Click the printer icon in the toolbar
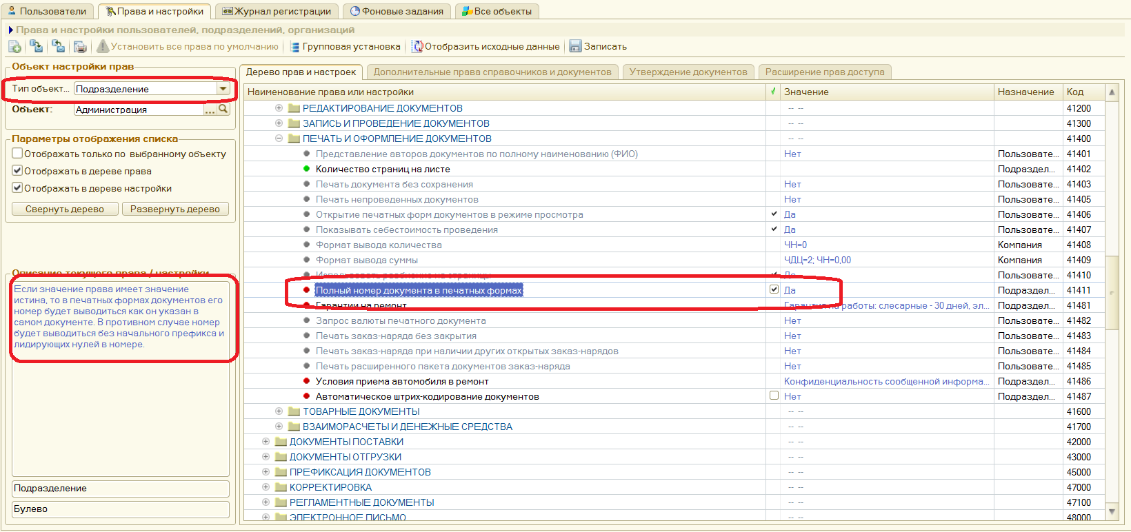The width and height of the screenshot is (1131, 532). (81, 46)
